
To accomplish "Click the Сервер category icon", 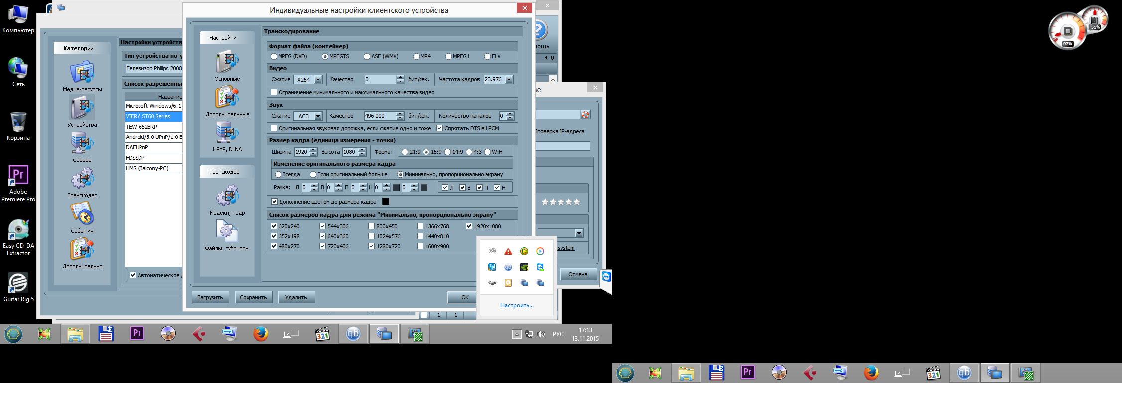I will pyautogui.click(x=82, y=143).
